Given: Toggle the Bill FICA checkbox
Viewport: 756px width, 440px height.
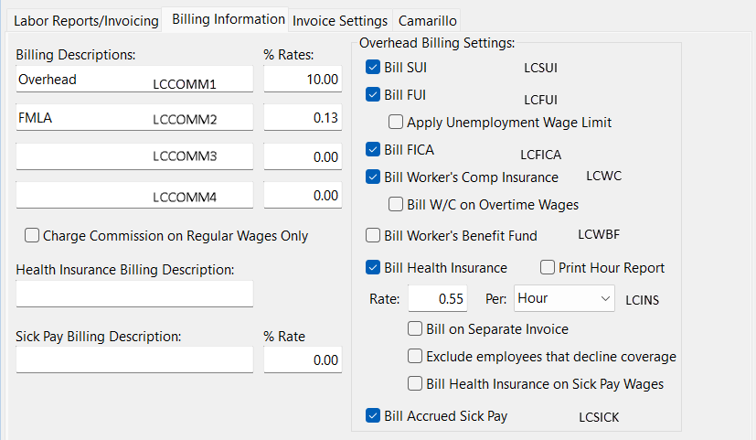Looking at the screenshot, I should [373, 150].
